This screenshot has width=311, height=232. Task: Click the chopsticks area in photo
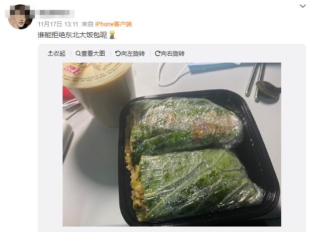(x=255, y=80)
